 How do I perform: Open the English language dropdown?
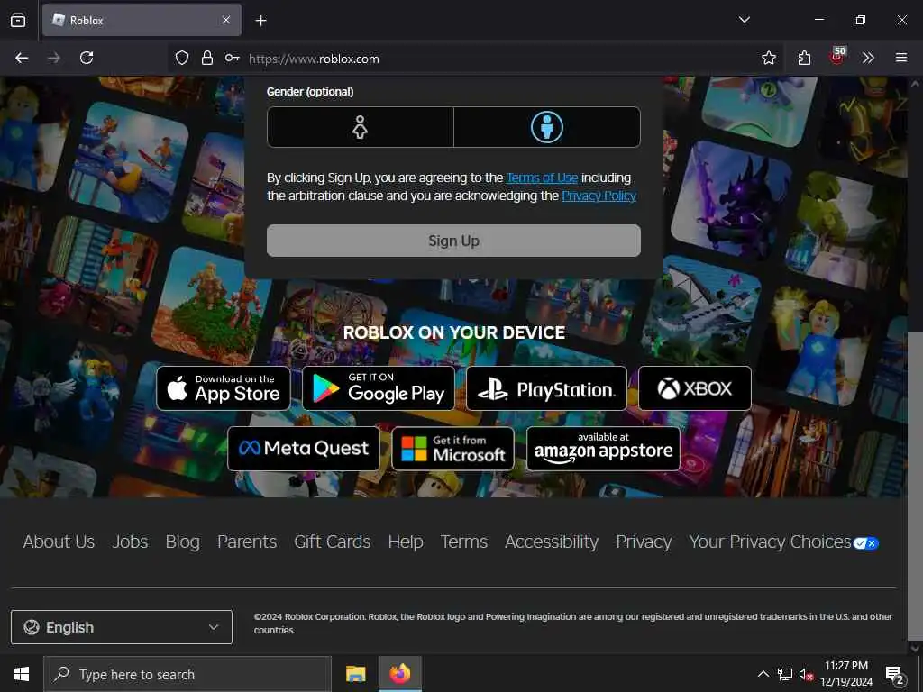click(122, 627)
